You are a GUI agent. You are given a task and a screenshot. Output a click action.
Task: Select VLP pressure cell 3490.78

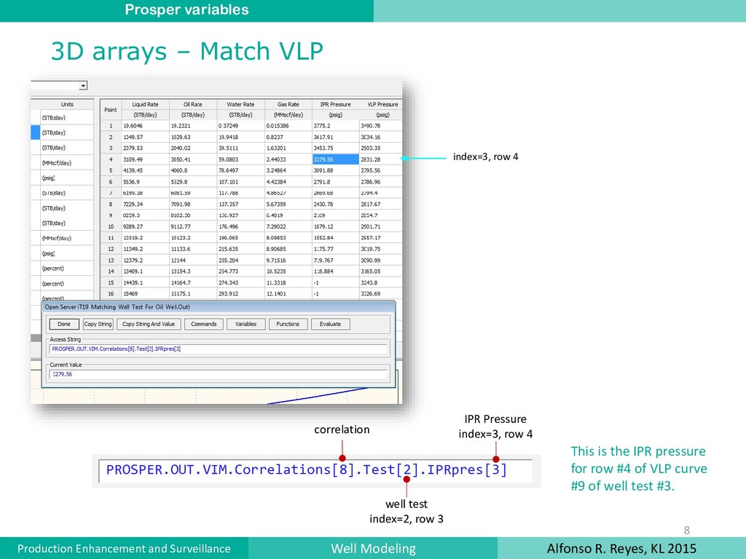pyautogui.click(x=381, y=126)
